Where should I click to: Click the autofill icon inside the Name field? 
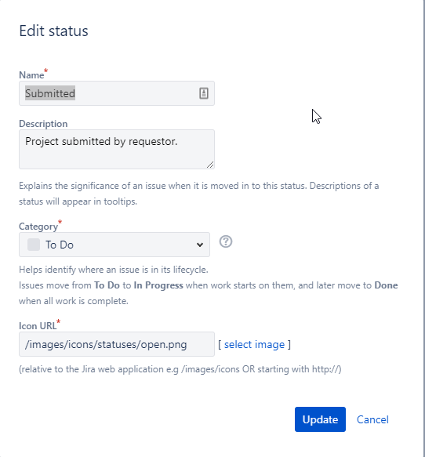point(204,93)
